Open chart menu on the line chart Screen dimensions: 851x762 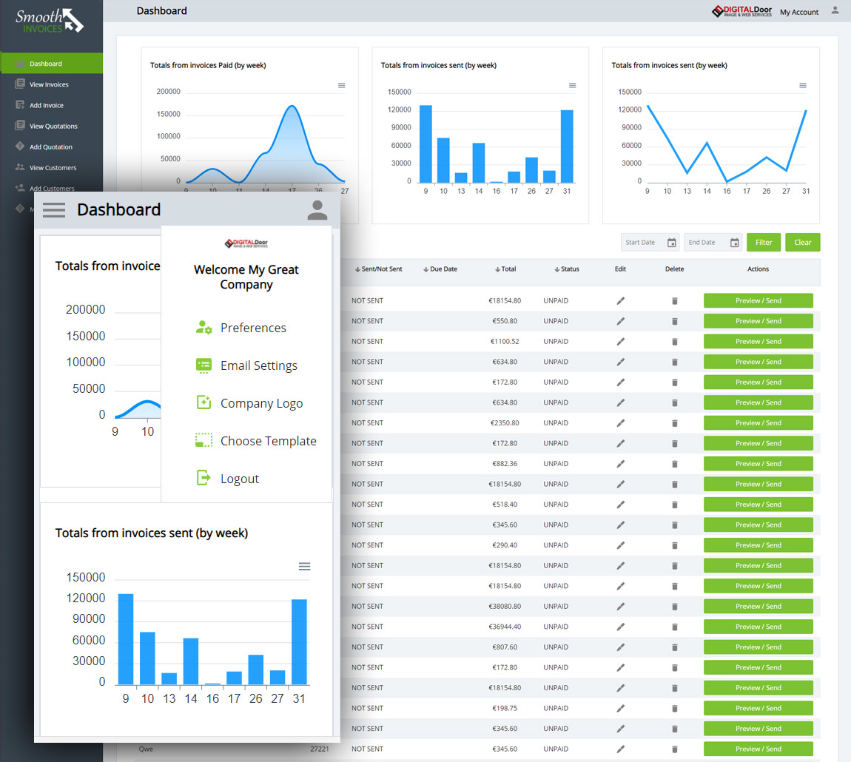coord(803,86)
